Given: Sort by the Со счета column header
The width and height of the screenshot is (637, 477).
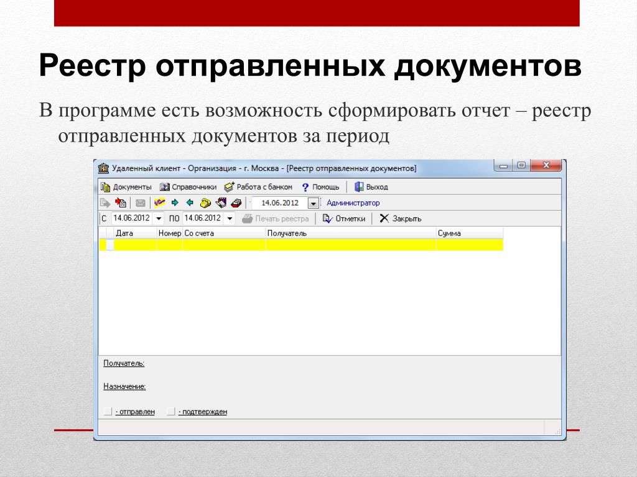Looking at the screenshot, I should [224, 234].
